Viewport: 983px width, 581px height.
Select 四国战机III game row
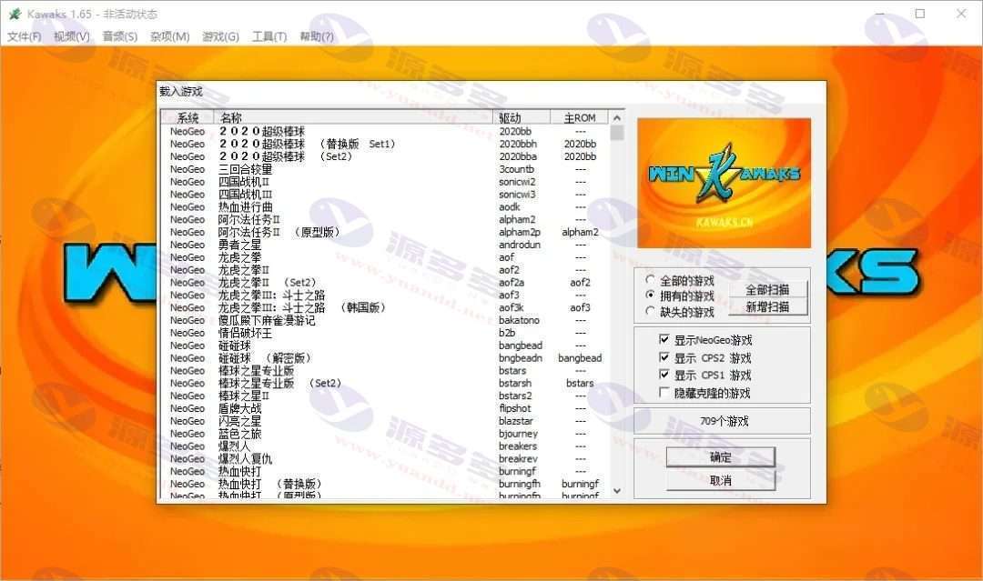[x=384, y=194]
